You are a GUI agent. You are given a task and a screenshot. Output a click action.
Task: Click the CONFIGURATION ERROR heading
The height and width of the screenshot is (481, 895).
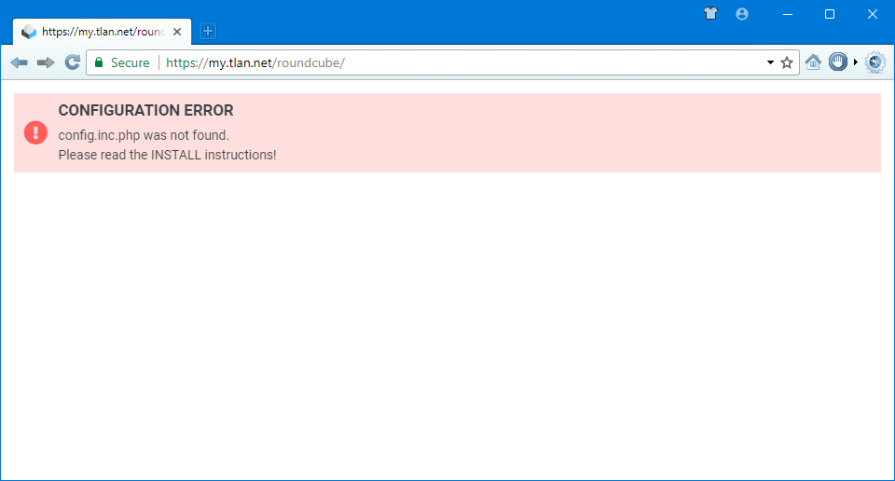(x=145, y=110)
